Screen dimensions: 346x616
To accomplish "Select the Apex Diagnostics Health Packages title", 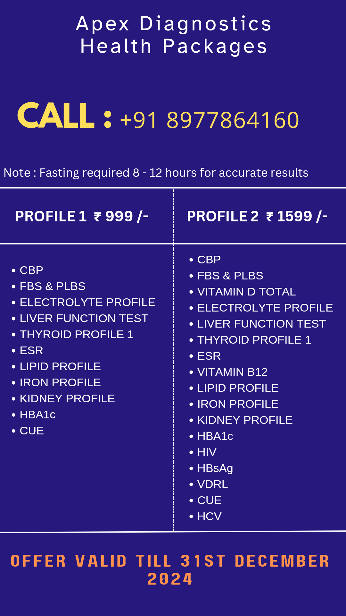I will [x=173, y=35].
